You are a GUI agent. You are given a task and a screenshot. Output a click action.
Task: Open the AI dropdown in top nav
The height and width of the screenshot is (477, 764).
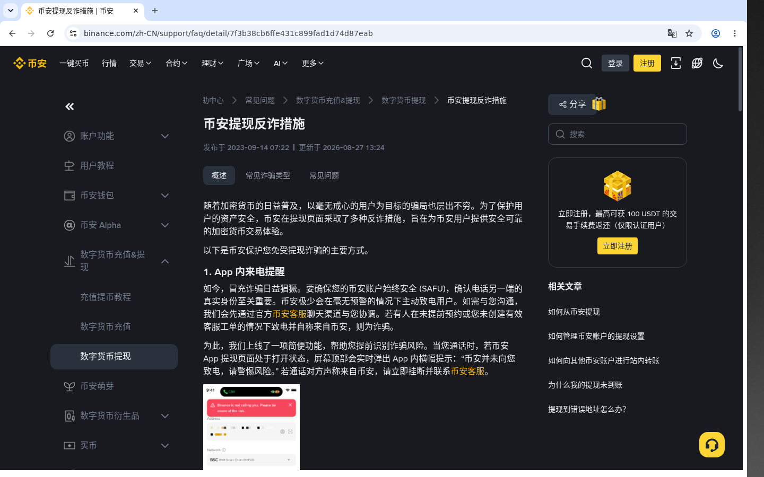pos(281,63)
